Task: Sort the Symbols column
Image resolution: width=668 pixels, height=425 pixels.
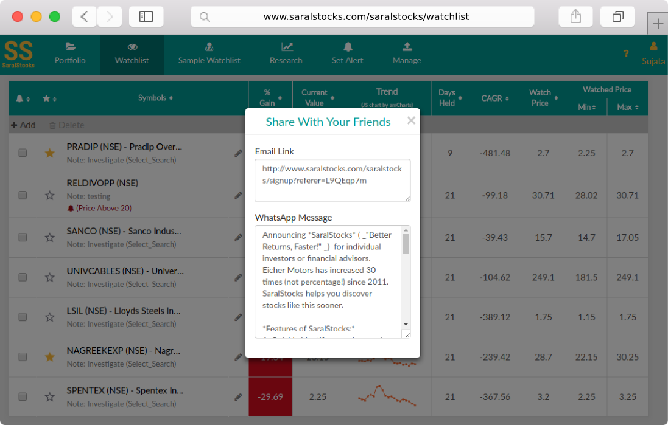Action: tap(155, 98)
